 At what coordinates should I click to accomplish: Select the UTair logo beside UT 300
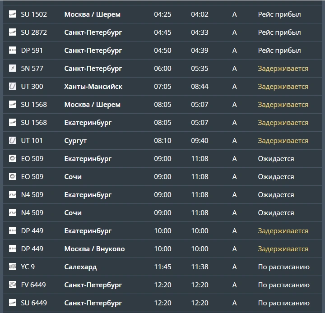point(13,87)
